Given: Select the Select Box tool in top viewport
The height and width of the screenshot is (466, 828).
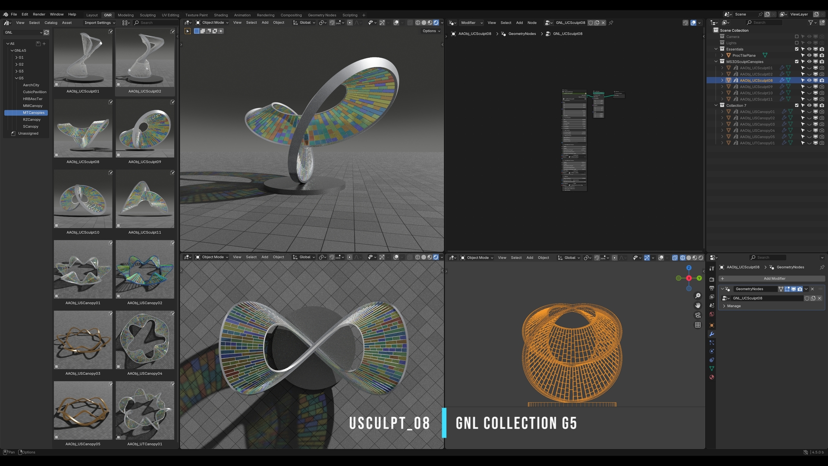Looking at the screenshot, I should tap(188, 31).
